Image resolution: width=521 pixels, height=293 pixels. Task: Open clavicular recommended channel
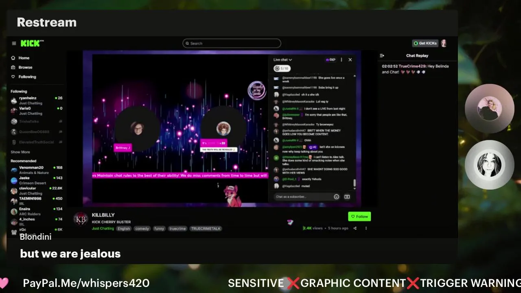(37, 190)
